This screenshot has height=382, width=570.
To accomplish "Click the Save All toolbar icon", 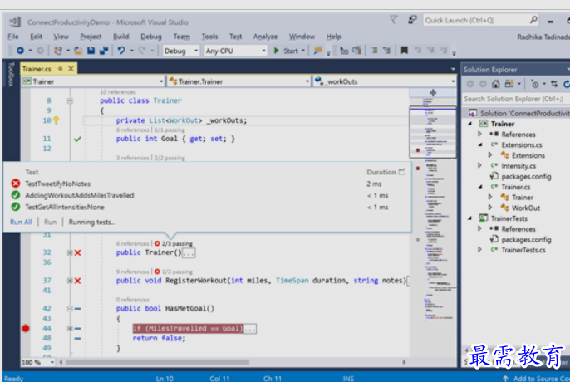I will (x=104, y=51).
